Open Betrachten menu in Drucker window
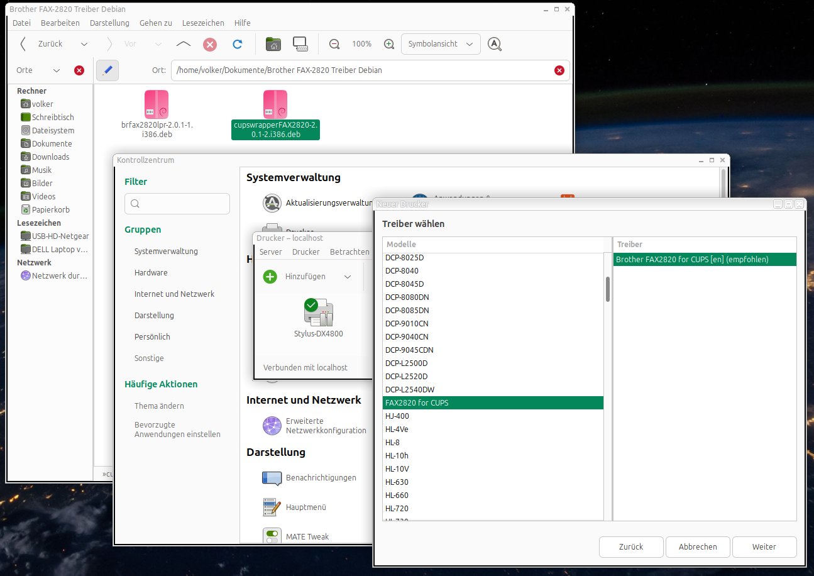The image size is (814, 576). tap(349, 252)
